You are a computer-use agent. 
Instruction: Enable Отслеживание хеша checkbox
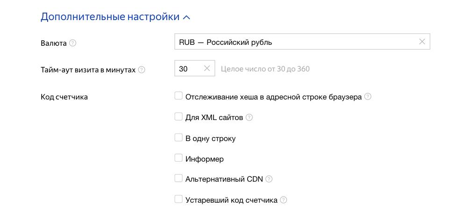178,96
